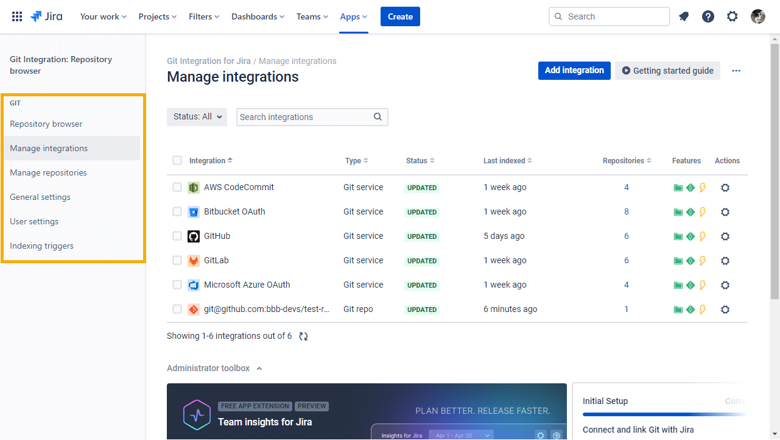Viewport: 780px width, 440px height.
Task: Open the notifications bell icon
Action: pyautogui.click(x=684, y=16)
